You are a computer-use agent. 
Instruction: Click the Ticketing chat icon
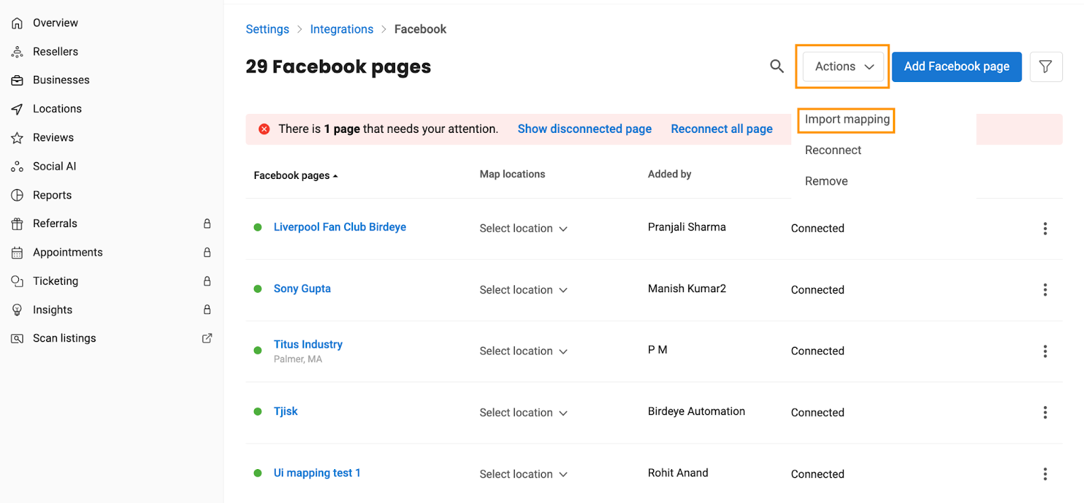(17, 281)
